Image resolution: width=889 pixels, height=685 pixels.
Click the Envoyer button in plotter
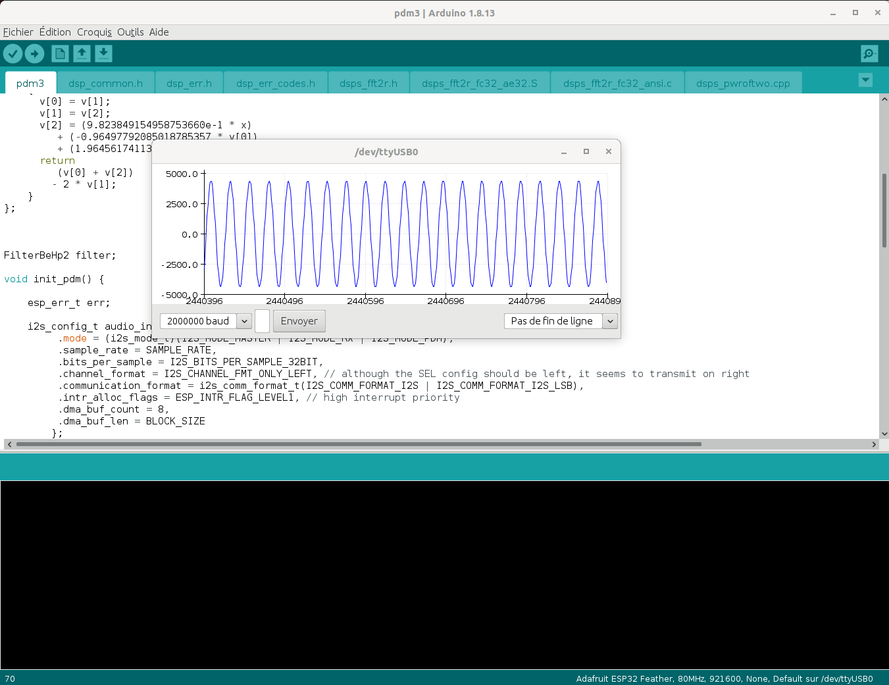click(299, 321)
